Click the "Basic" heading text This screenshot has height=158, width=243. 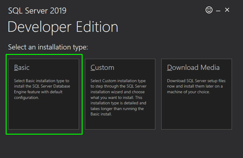22,68
